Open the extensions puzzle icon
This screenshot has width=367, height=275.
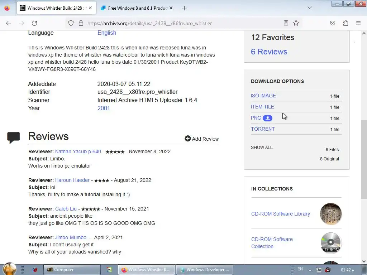click(x=345, y=23)
